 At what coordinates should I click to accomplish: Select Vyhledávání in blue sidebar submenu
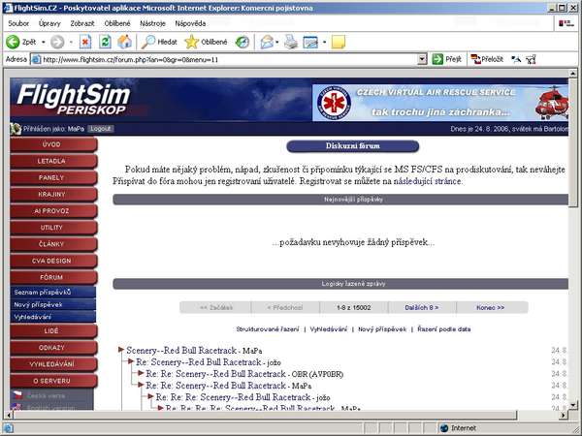(x=53, y=317)
